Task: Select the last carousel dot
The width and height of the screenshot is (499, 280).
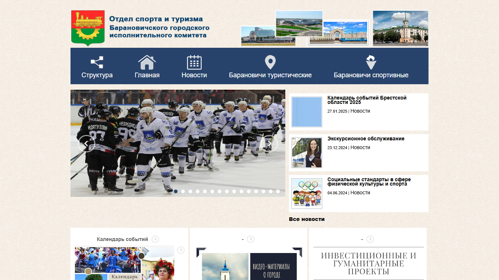Action: pos(278,191)
